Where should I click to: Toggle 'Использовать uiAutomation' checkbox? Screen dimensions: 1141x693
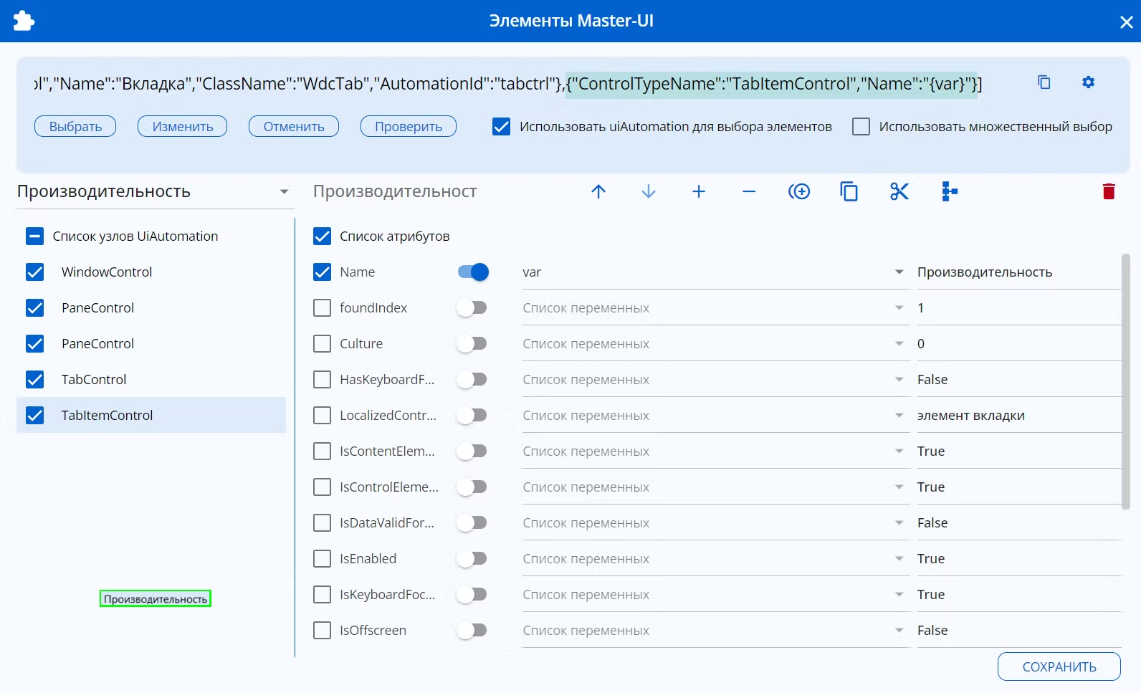(502, 127)
